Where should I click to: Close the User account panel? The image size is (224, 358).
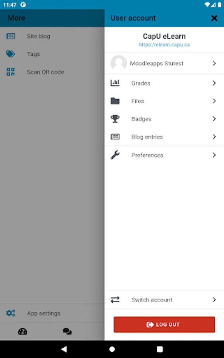click(x=214, y=18)
